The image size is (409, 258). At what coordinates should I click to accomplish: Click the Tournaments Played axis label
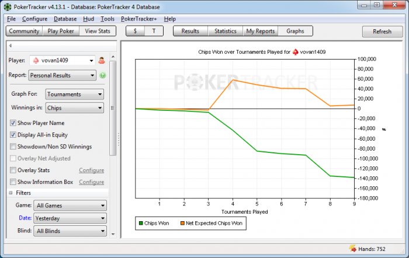click(x=245, y=212)
